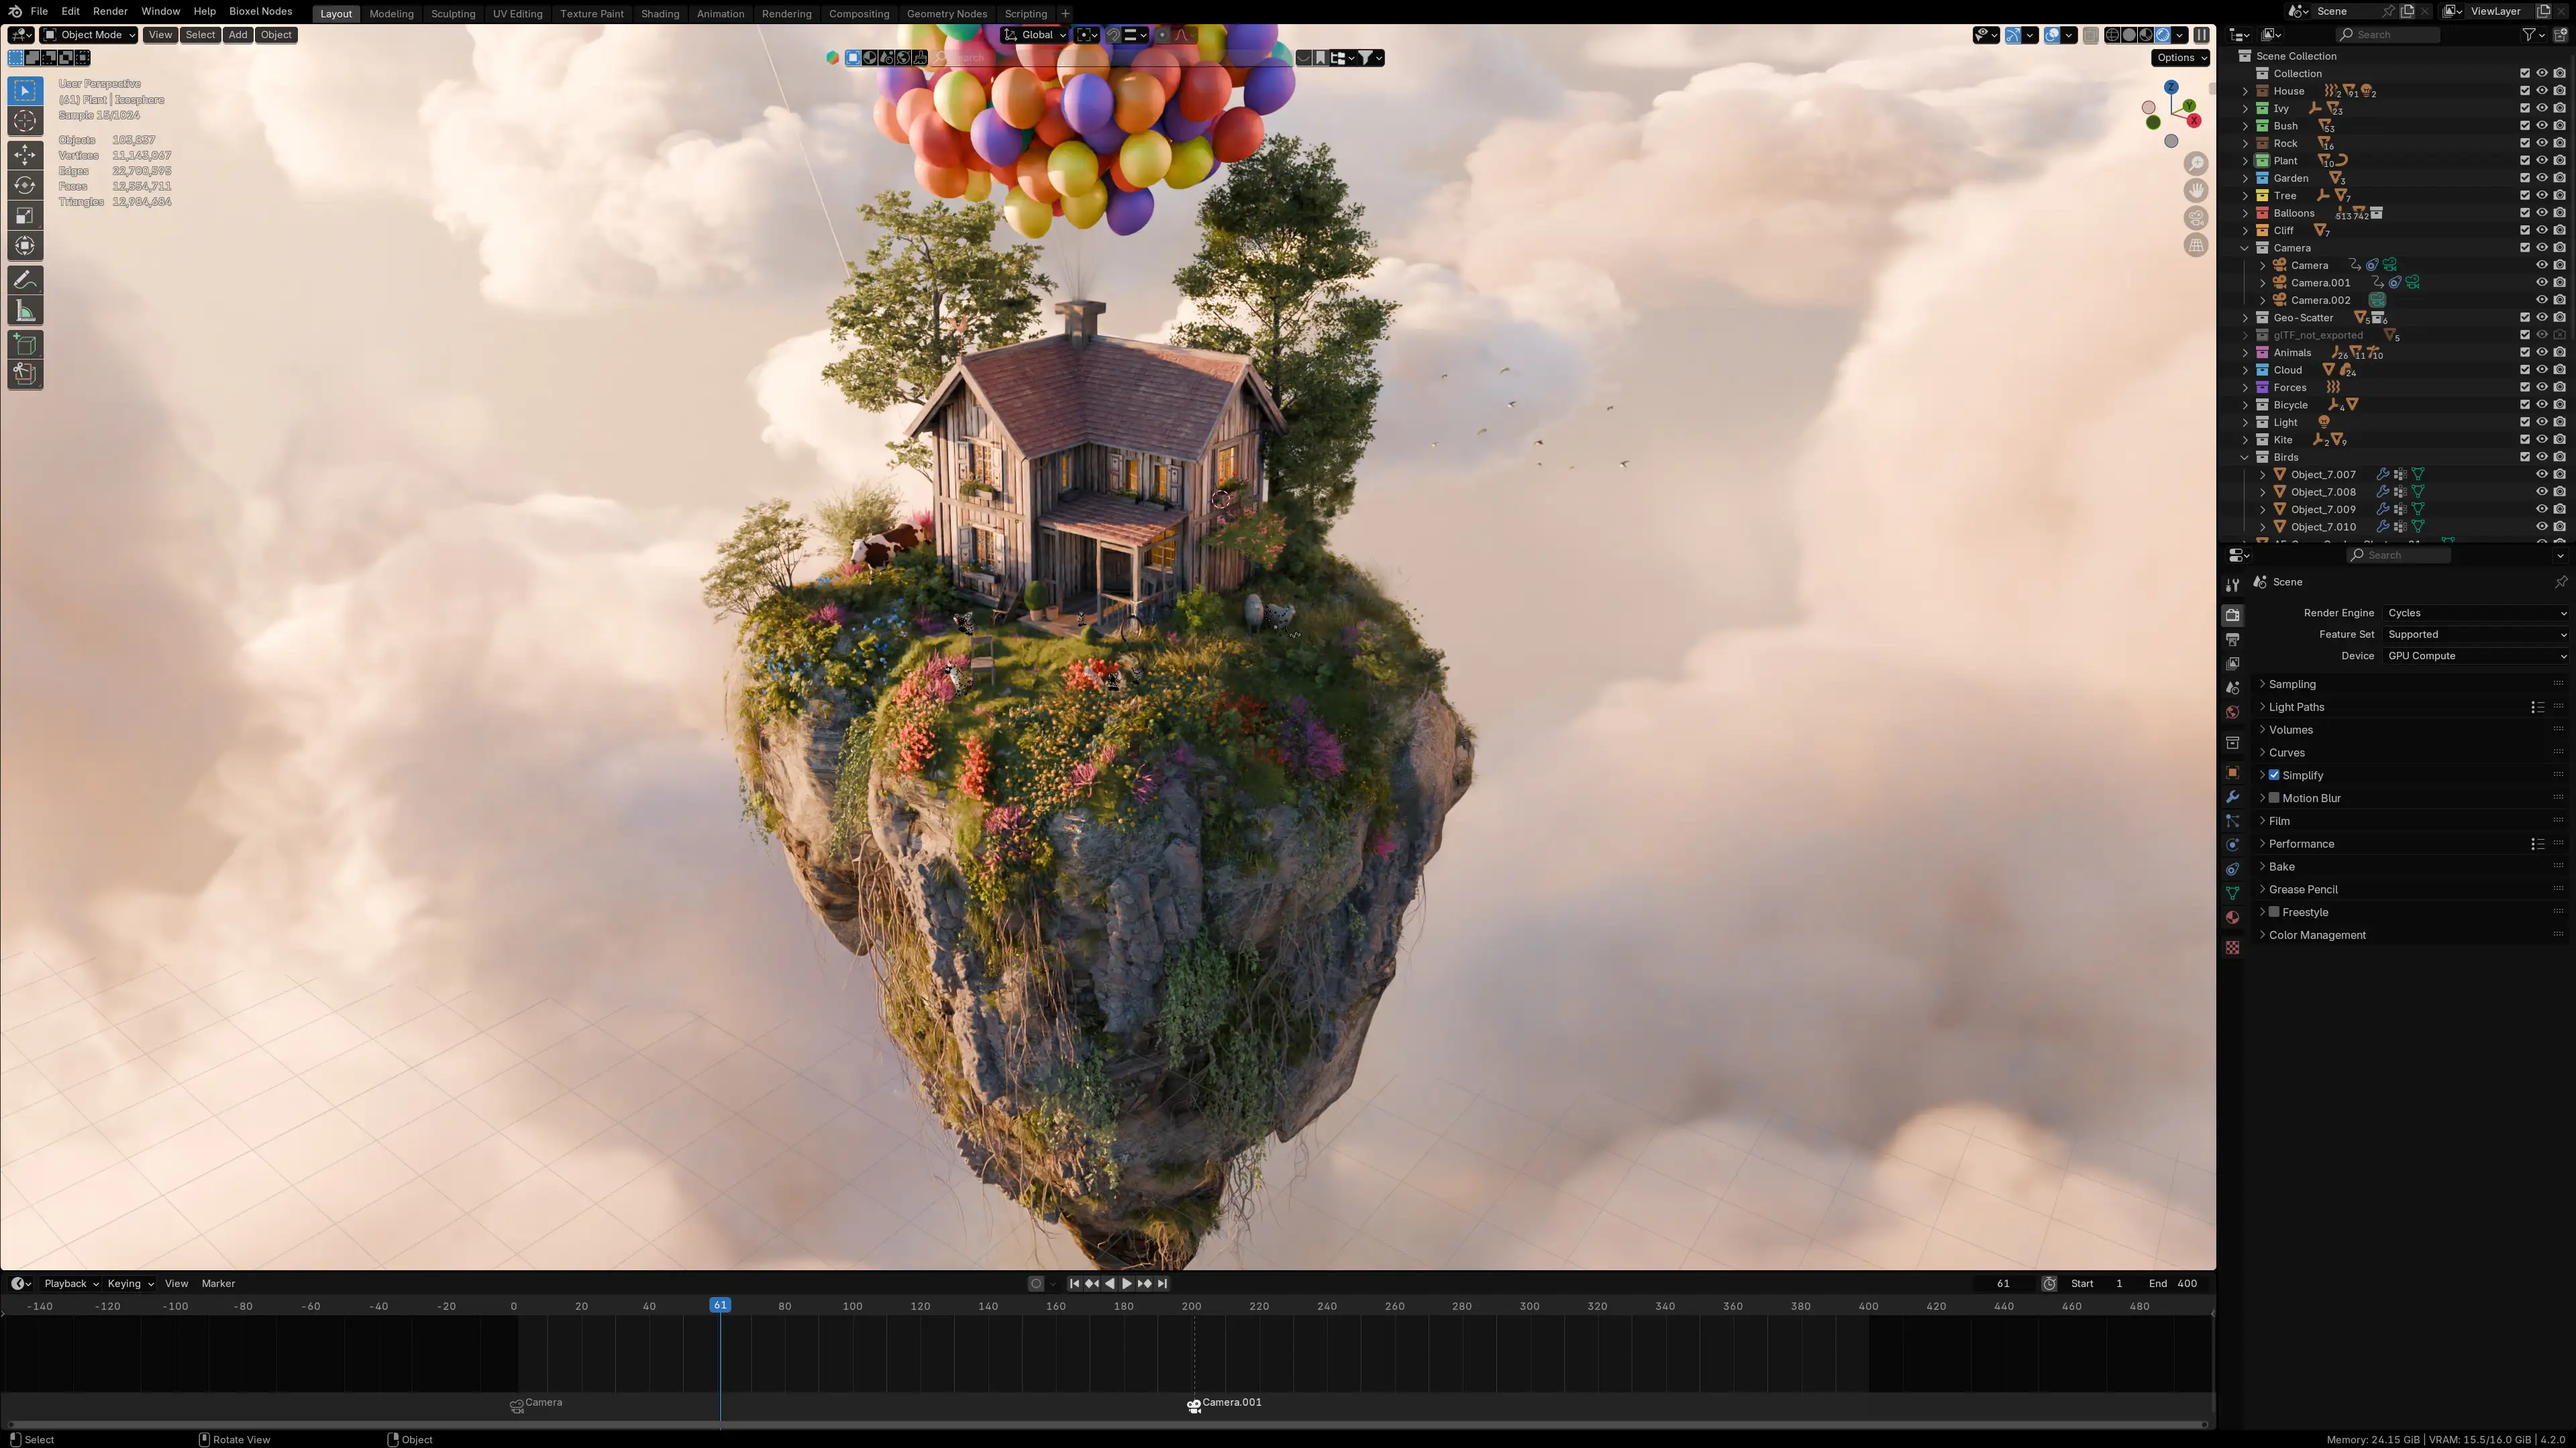Open the timeline Marker menu

click(218, 1283)
